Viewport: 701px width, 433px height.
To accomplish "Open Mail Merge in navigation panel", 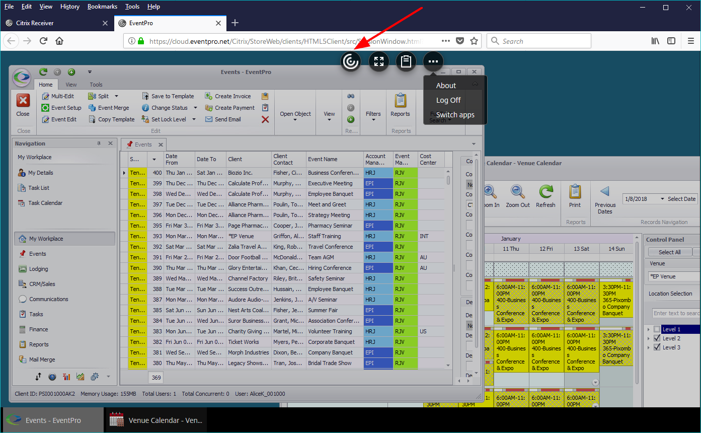I will (42, 359).
